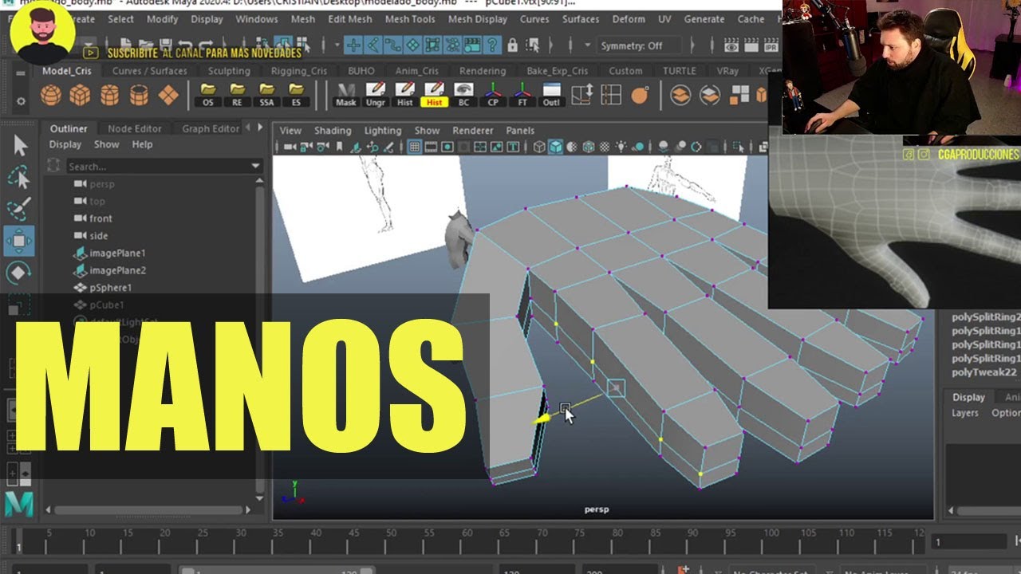Click the lock icon in status line
The image size is (1021, 574).
pyautogui.click(x=512, y=45)
